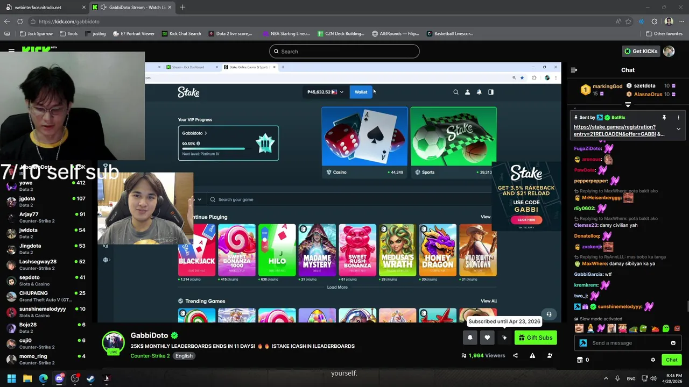Image resolution: width=689 pixels, height=387 pixels.
Task: Click the notification bell on GabbiDoto channel
Action: [x=470, y=338]
